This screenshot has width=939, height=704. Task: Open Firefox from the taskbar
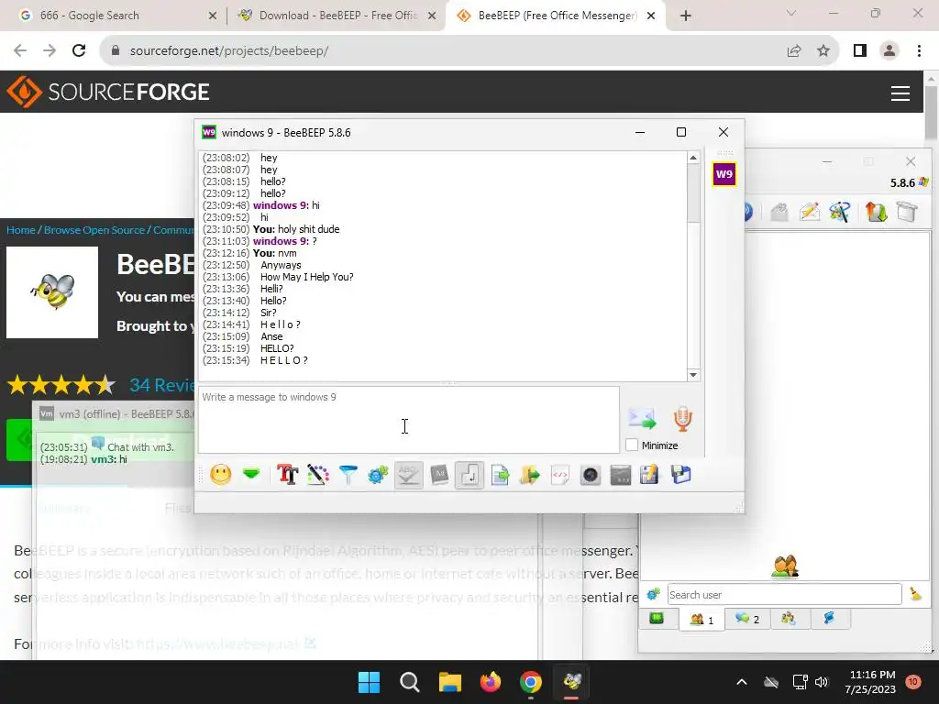point(491,682)
